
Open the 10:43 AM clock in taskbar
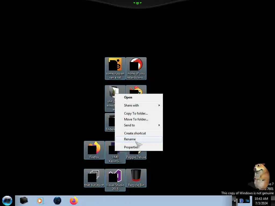[261, 201]
